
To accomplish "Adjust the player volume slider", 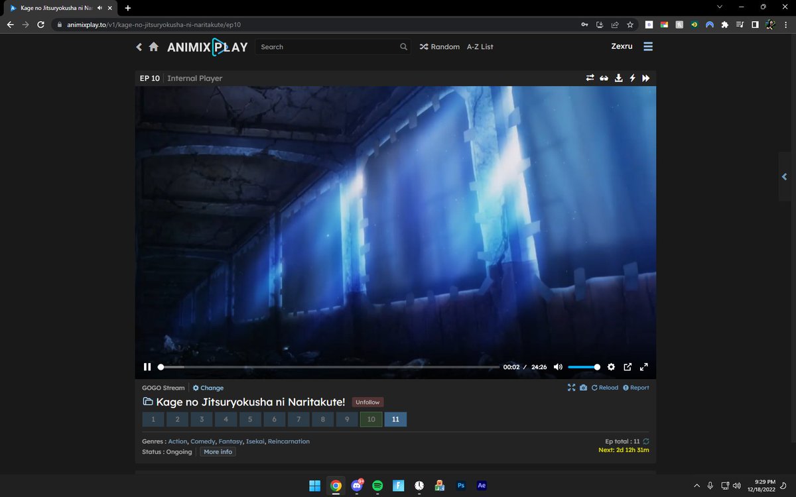I will (x=584, y=367).
